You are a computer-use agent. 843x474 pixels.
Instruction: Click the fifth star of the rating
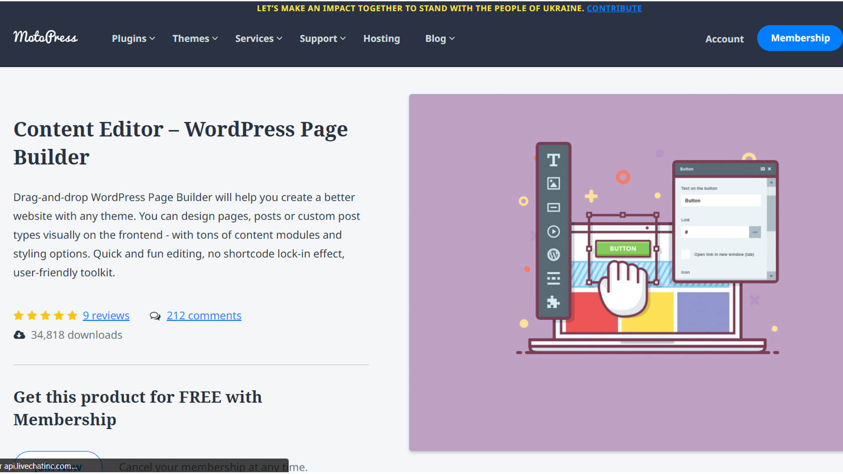[x=72, y=315]
